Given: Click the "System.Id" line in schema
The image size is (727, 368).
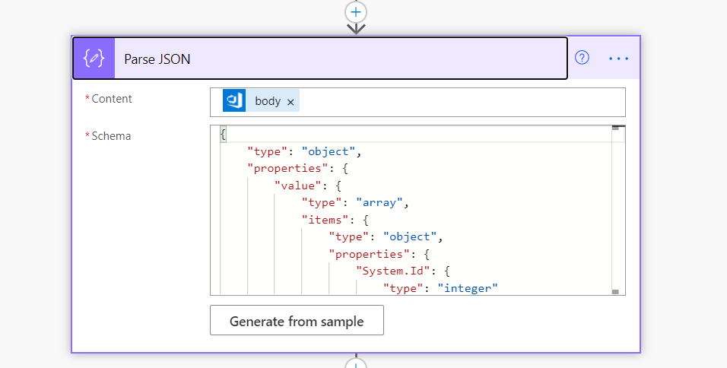Looking at the screenshot, I should 403,271.
